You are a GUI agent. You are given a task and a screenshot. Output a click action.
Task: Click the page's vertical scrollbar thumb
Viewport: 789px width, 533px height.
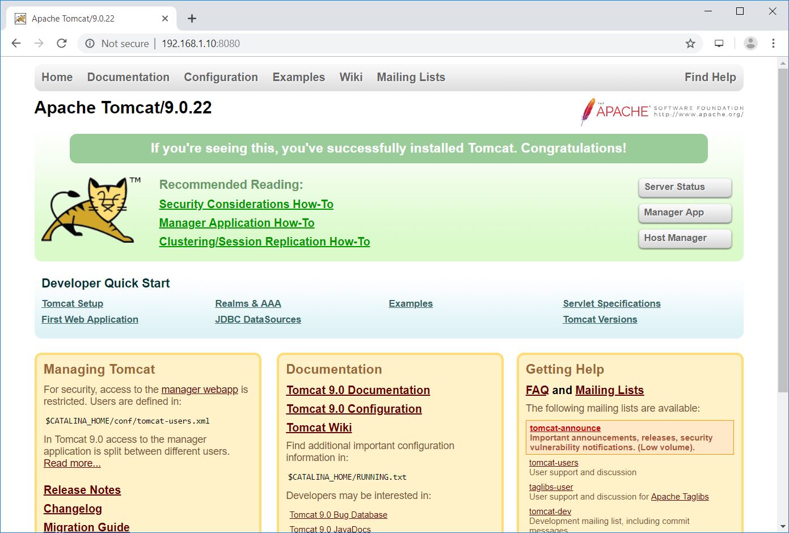coord(783,230)
